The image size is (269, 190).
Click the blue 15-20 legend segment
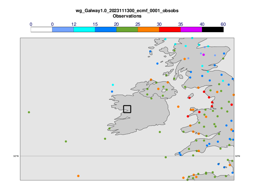(x=106, y=29)
